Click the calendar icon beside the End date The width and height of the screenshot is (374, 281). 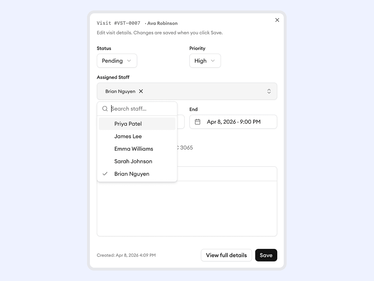pyautogui.click(x=197, y=122)
